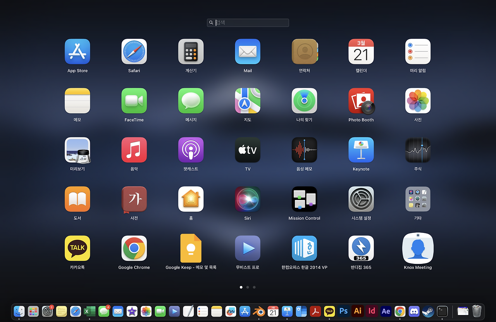Image resolution: width=496 pixels, height=322 pixels.
Task: Open Finder from the Dock
Action: [x=19, y=311]
